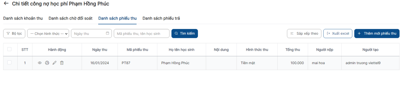Click the Tìm kiếm search button
Viewport: 405px width, 99px height.
tap(185, 33)
